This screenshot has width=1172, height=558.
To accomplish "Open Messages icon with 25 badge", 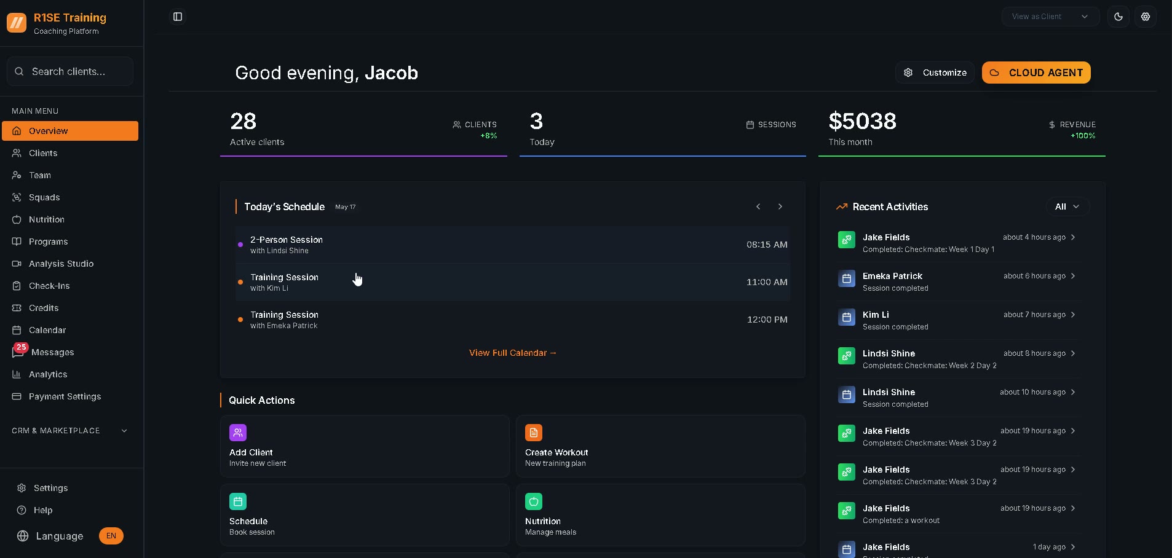I will pyautogui.click(x=18, y=352).
